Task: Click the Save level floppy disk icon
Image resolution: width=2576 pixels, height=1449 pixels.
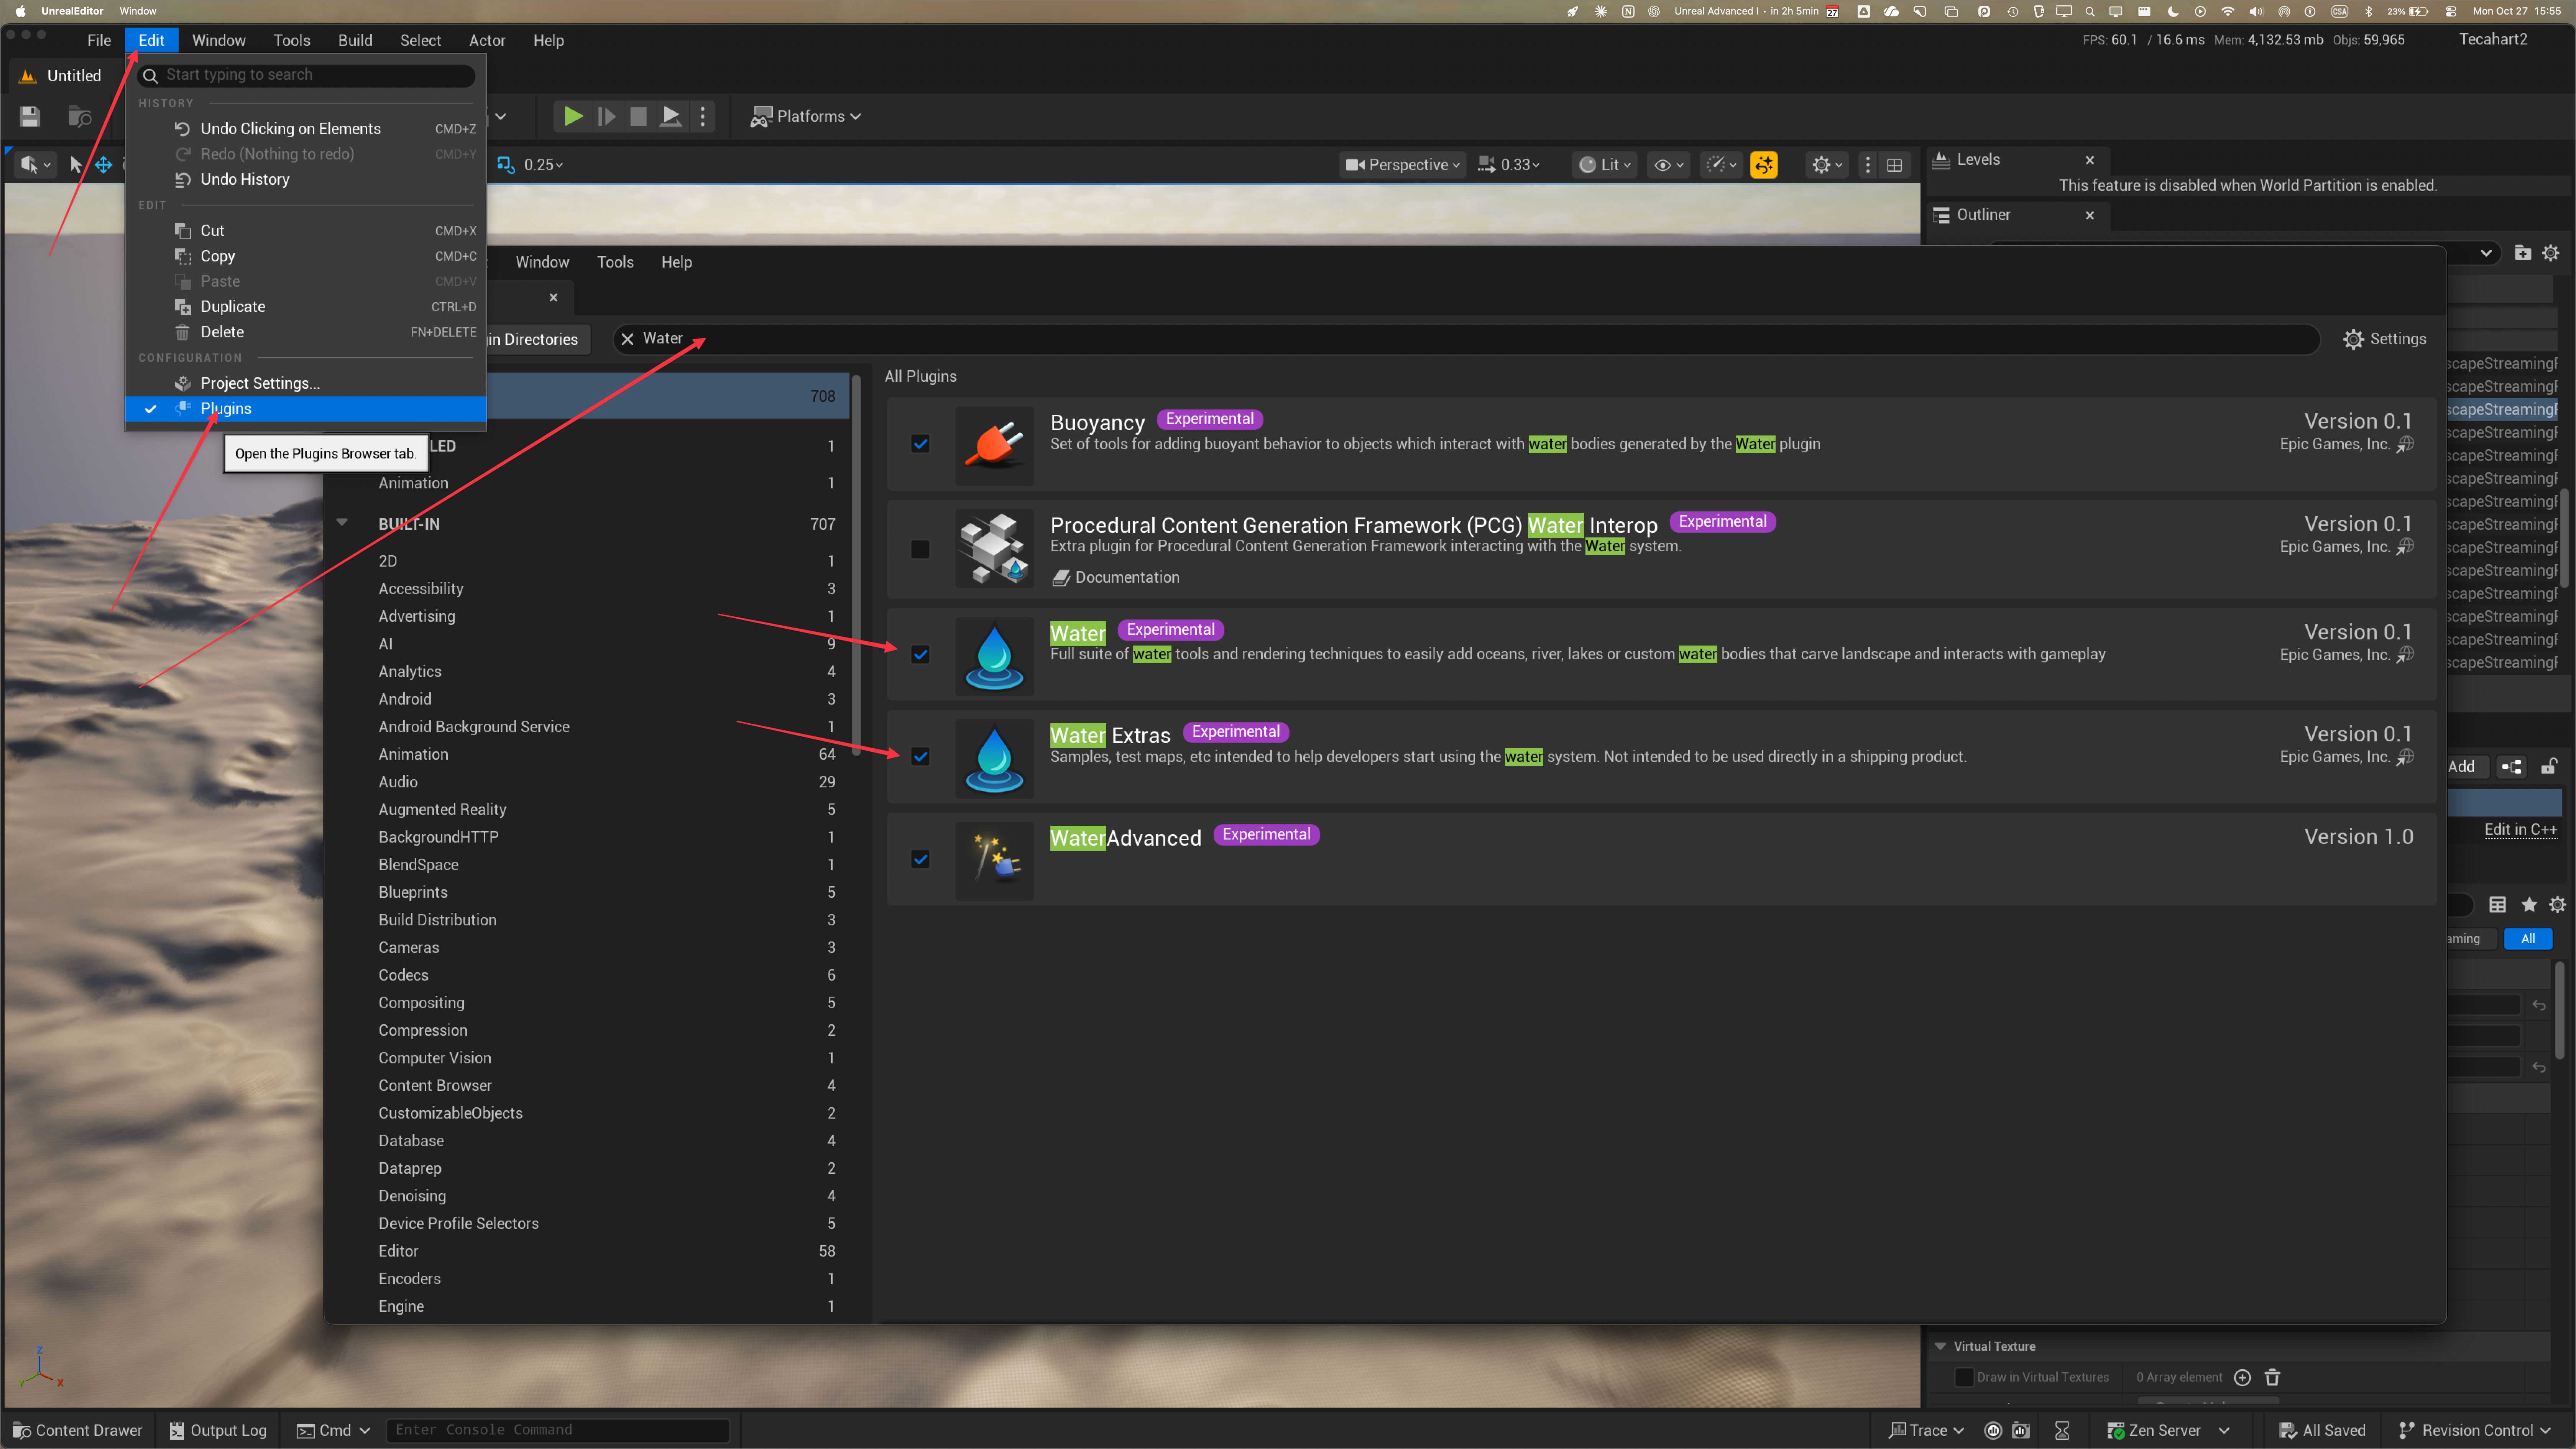Action: pos(30,116)
